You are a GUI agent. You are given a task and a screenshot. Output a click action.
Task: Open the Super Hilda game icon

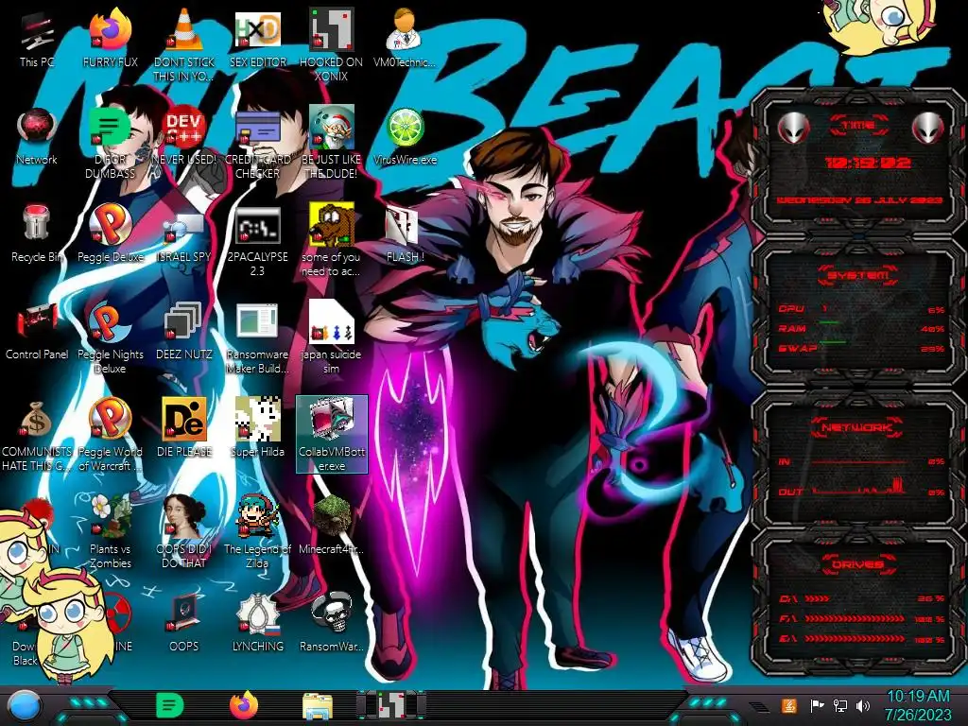click(257, 428)
